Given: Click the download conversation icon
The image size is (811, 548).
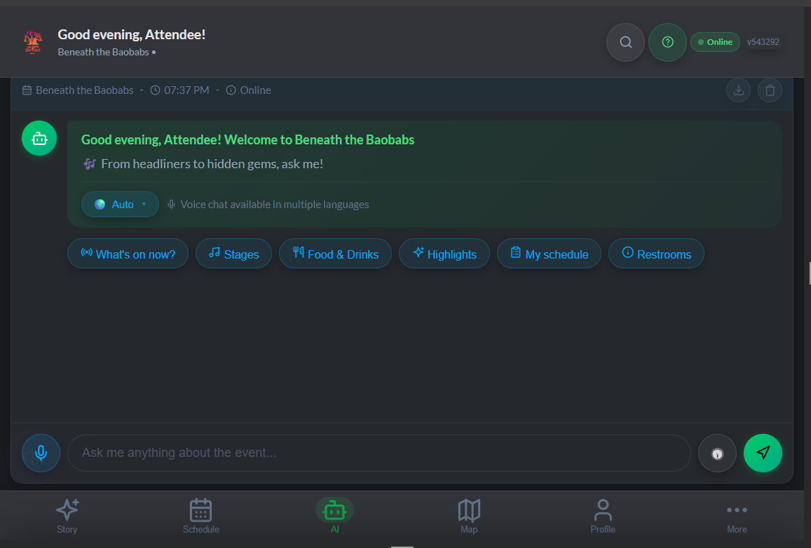Looking at the screenshot, I should coord(738,90).
